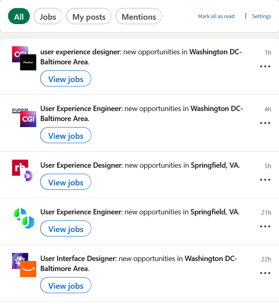
Task: Select the All filter pill
Action: click(19, 16)
